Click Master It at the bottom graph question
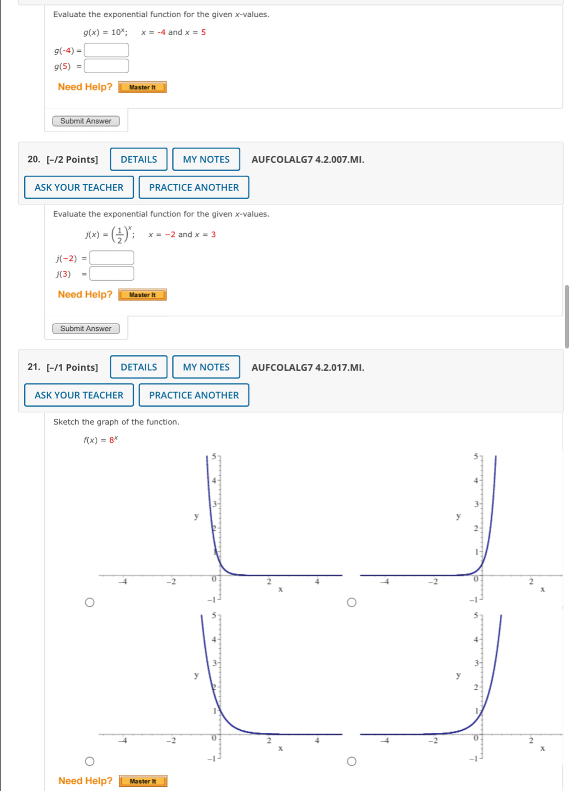 pos(142,781)
